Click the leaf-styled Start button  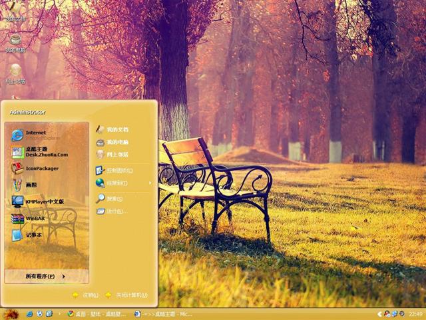click(x=11, y=314)
